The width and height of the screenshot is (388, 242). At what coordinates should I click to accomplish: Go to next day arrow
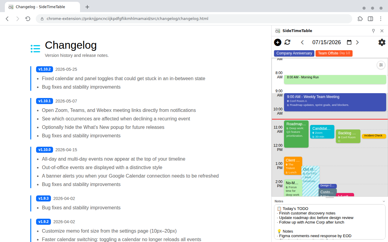click(357, 42)
